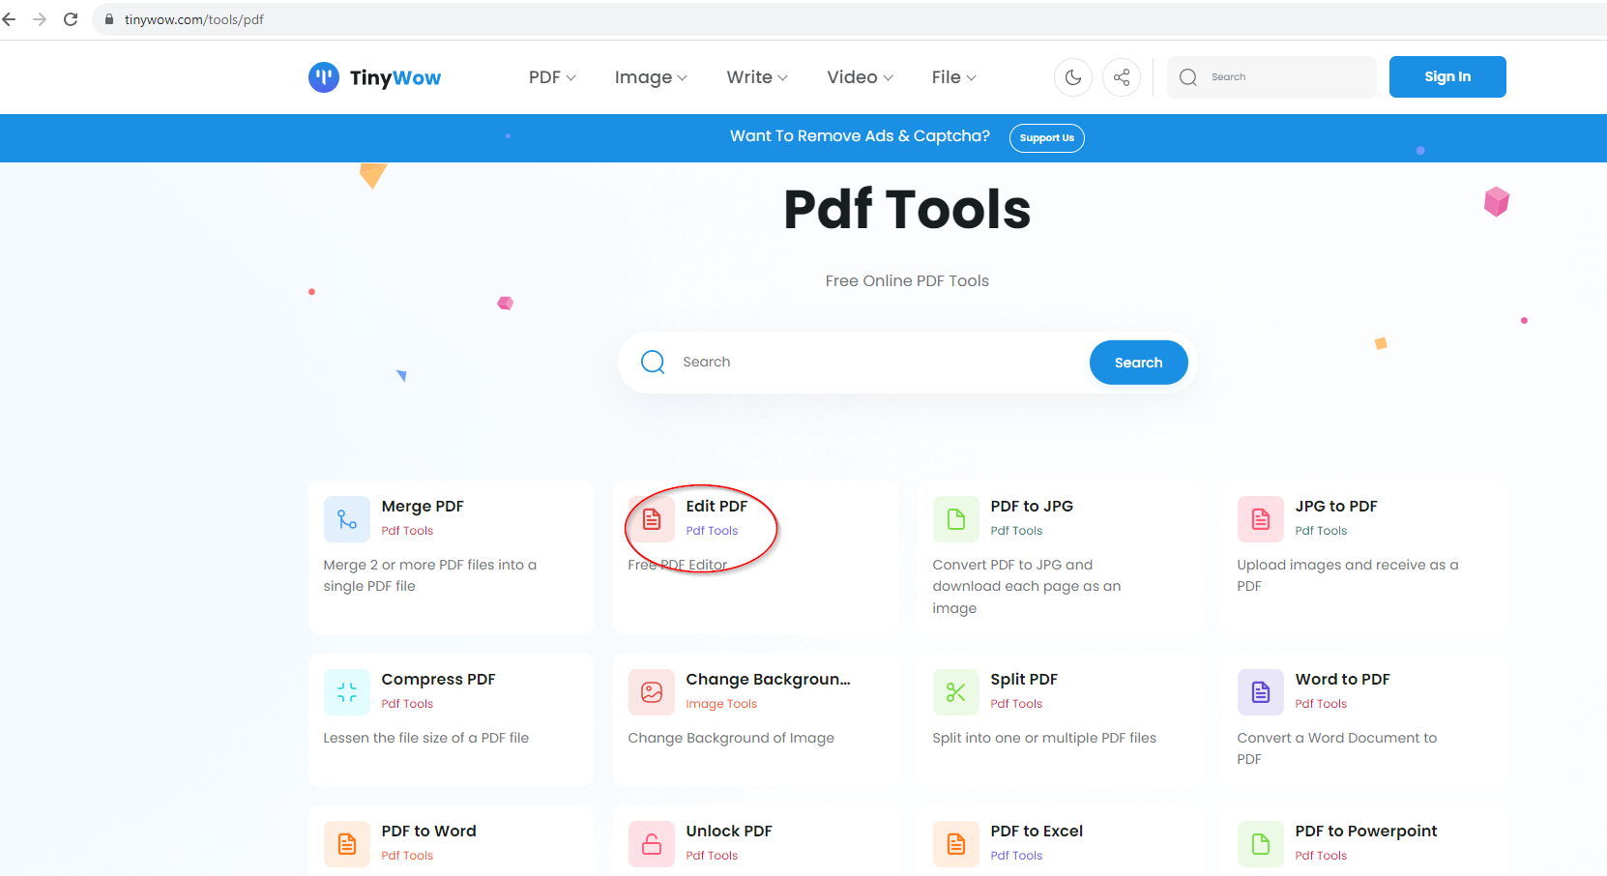Open the PDF to Powerpoint tool icon

1261,844
